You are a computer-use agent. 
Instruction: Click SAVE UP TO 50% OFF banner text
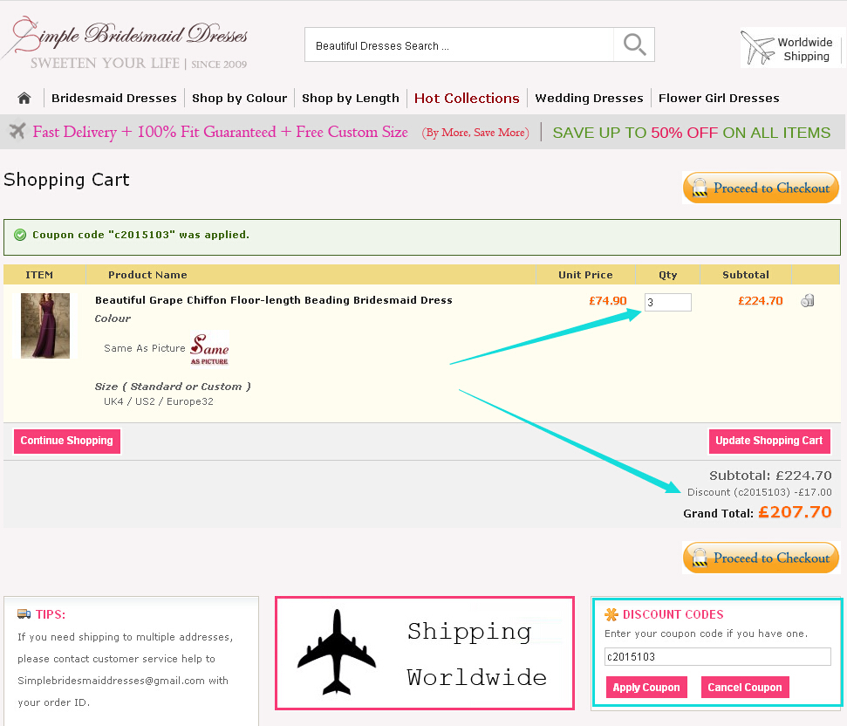click(x=692, y=133)
